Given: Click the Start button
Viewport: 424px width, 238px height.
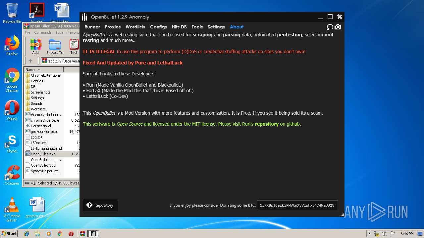Looking at the screenshot, I should click(x=9, y=234).
